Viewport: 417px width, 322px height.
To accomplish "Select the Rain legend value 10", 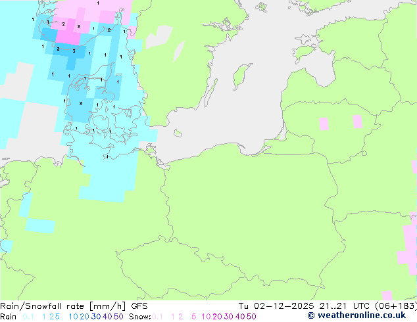I will [74, 317].
